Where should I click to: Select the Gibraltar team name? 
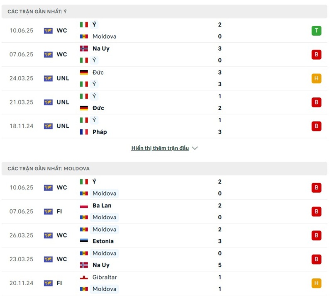(105, 277)
